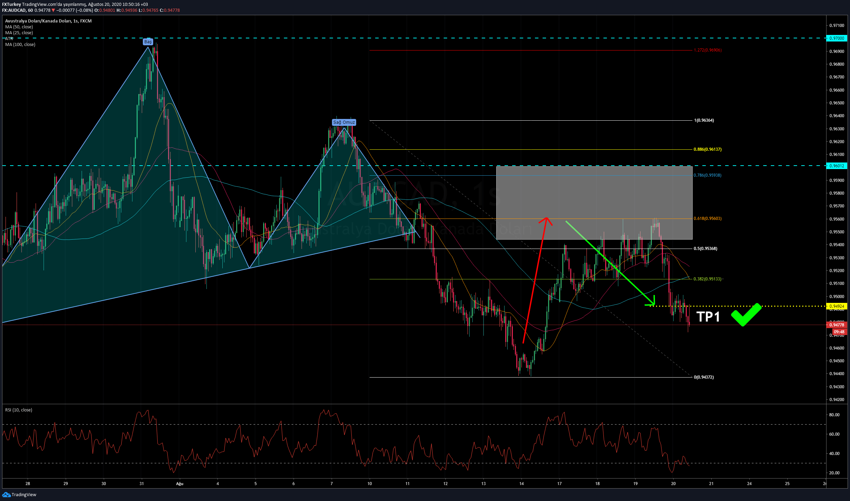Select the FX:AUDCAD, 60 symbol header
850x501 pixels.
[17, 10]
